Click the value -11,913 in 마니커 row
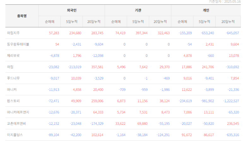The width and height of the screenshot is (244, 145). click(x=53, y=90)
